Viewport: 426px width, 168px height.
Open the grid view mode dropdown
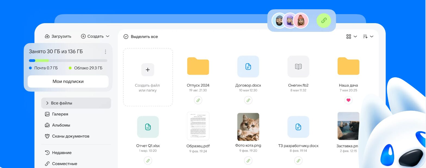point(351,36)
